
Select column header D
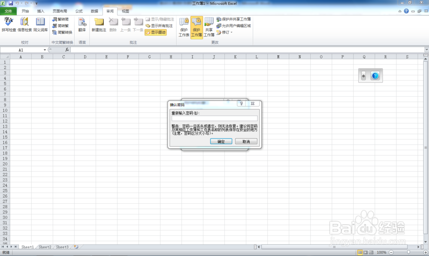pyautogui.click(x=85, y=57)
